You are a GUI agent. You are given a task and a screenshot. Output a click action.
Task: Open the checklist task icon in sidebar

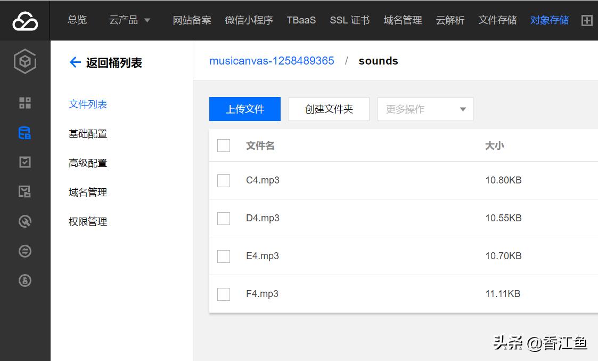point(24,163)
